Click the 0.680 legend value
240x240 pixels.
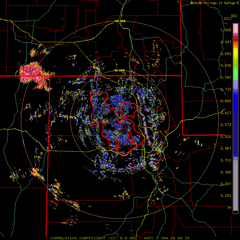point(226,101)
